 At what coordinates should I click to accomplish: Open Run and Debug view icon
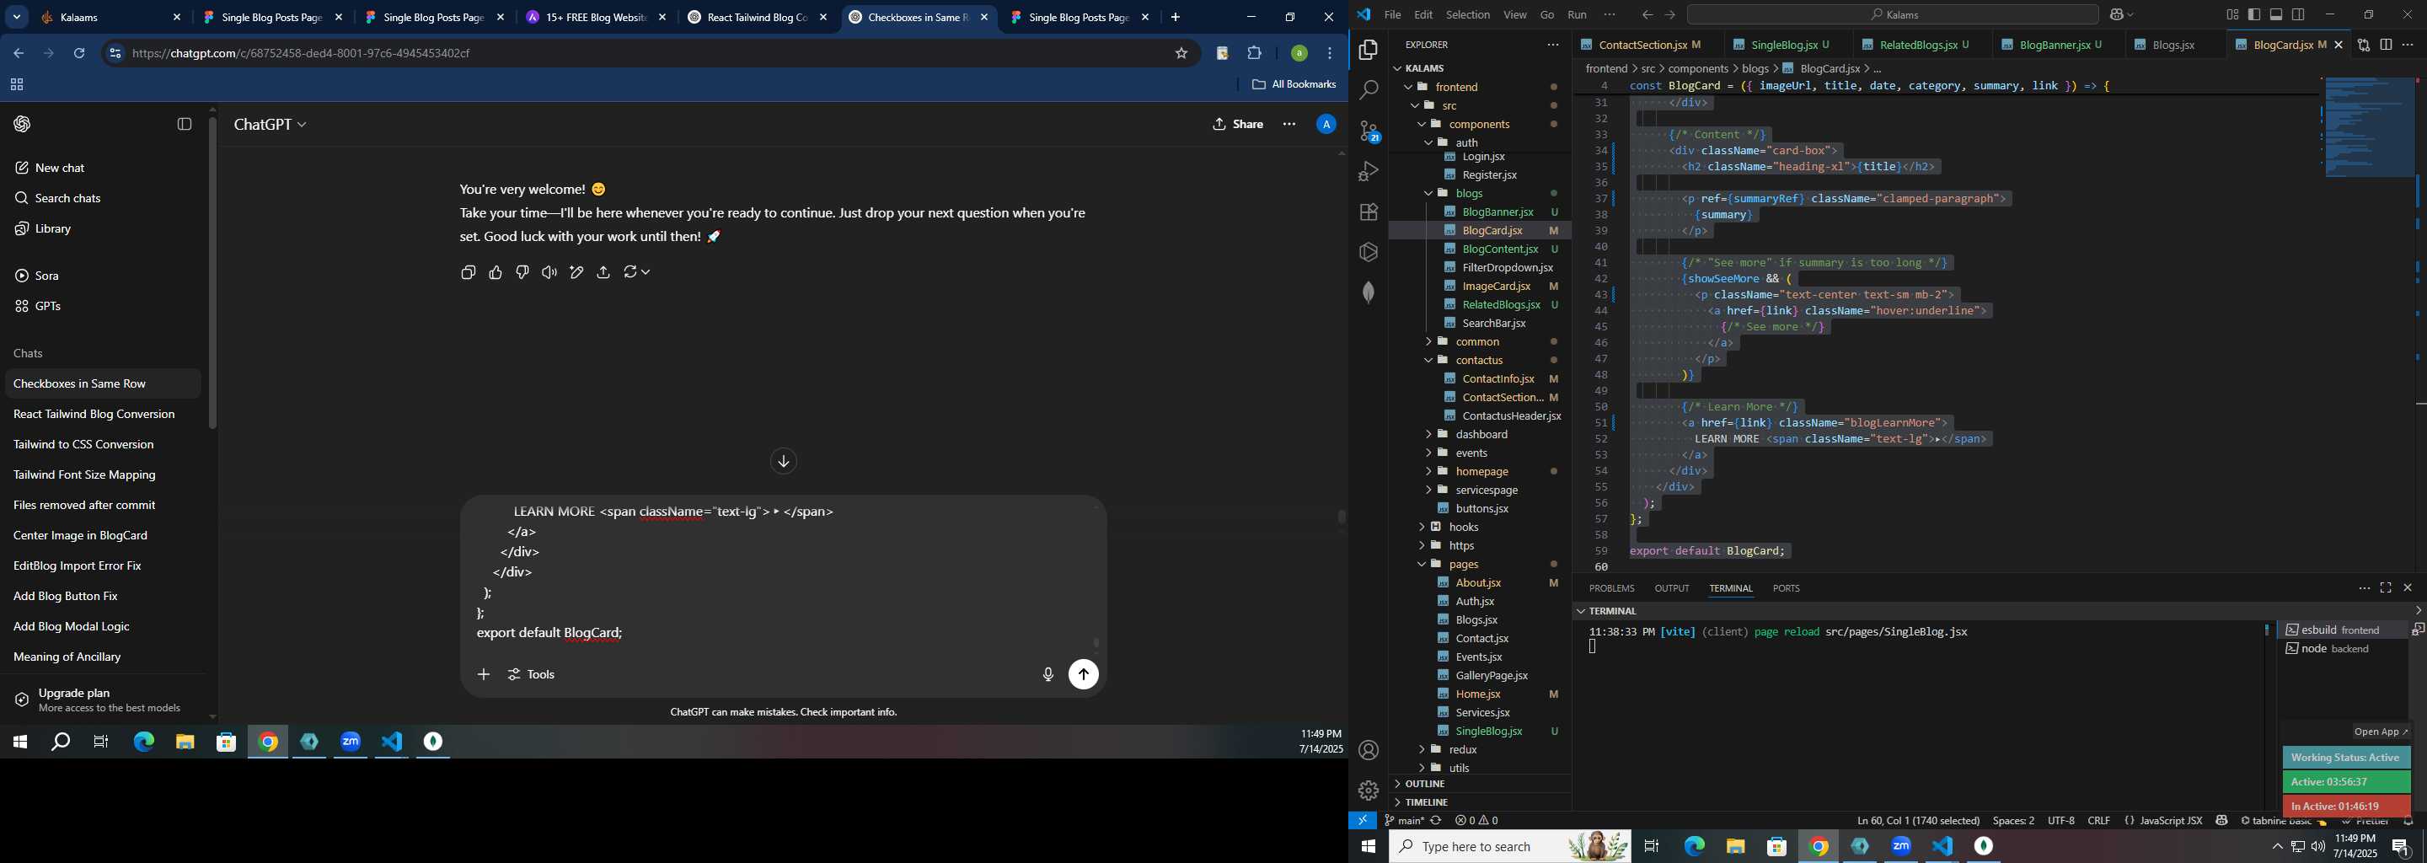(1368, 171)
